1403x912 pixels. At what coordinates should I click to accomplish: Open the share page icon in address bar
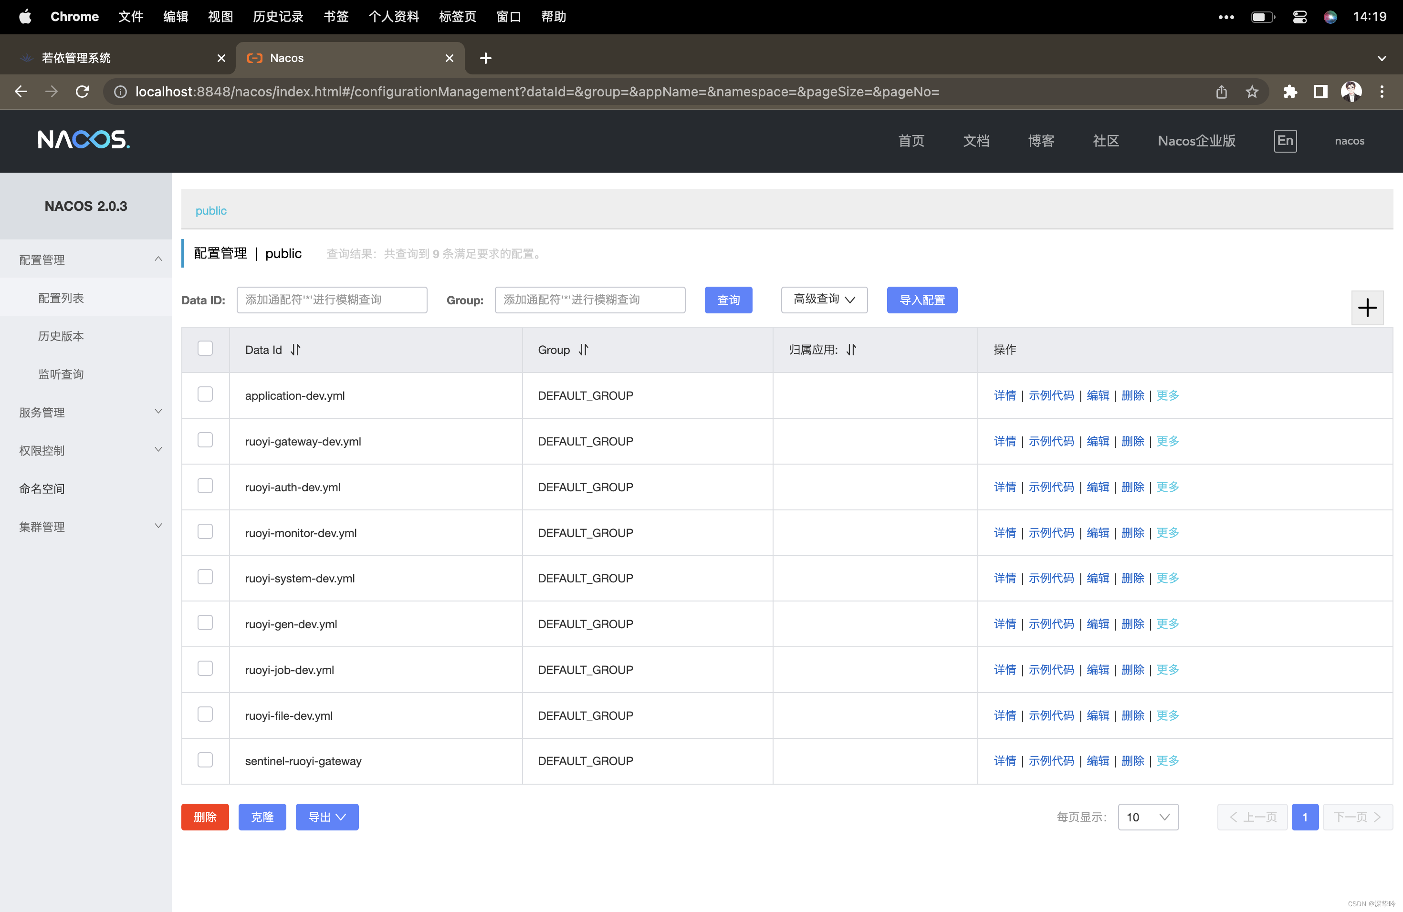(1222, 91)
